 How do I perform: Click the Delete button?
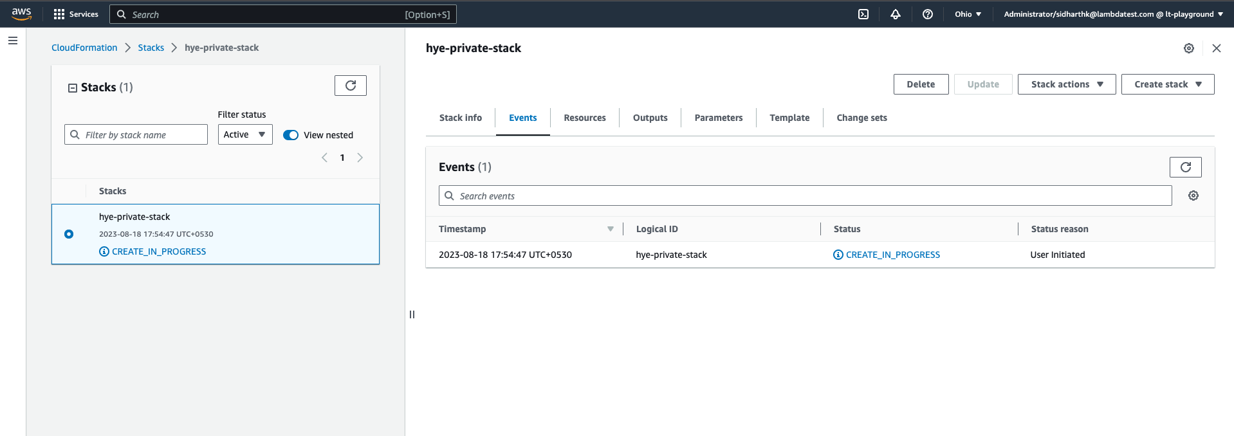coord(921,84)
